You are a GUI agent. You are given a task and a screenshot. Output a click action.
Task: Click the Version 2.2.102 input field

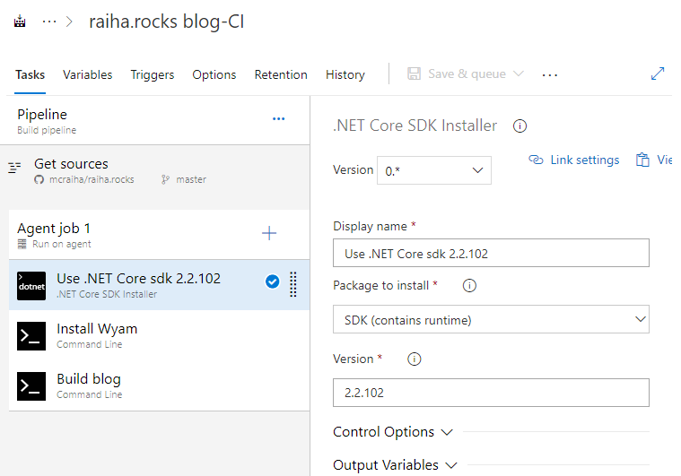pos(491,393)
